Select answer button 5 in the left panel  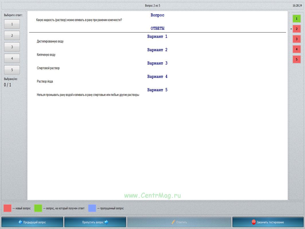click(12, 70)
